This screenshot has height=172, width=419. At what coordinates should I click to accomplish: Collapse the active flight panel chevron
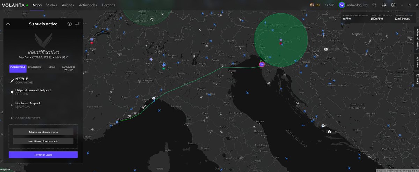[x=8, y=24]
